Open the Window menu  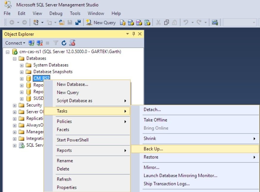(96, 13)
